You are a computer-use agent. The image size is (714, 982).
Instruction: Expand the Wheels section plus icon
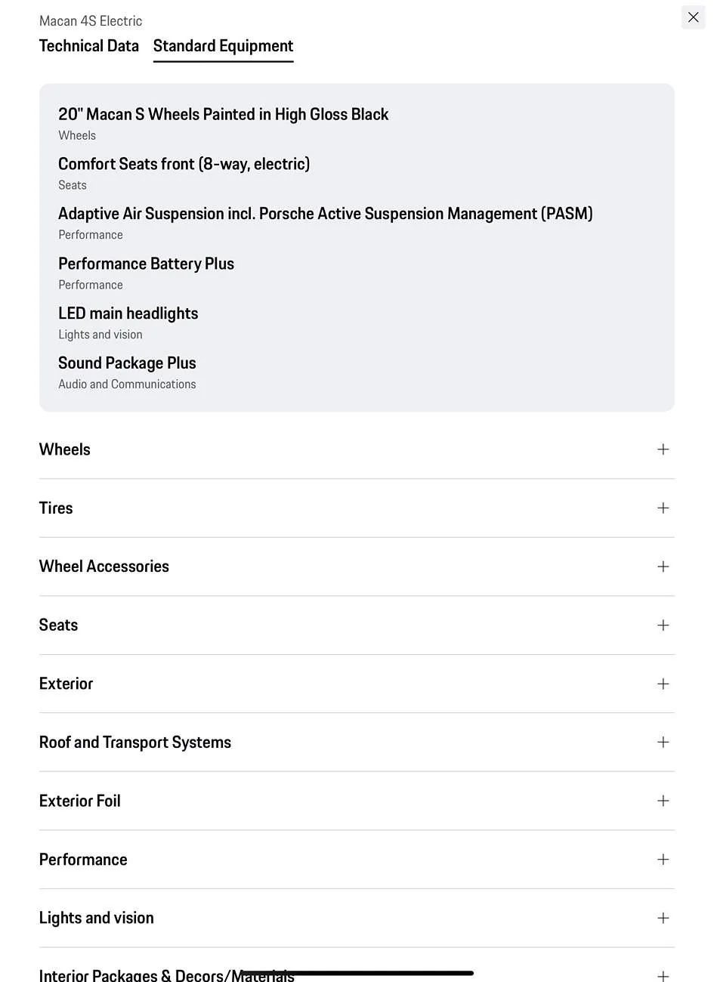[x=663, y=449]
